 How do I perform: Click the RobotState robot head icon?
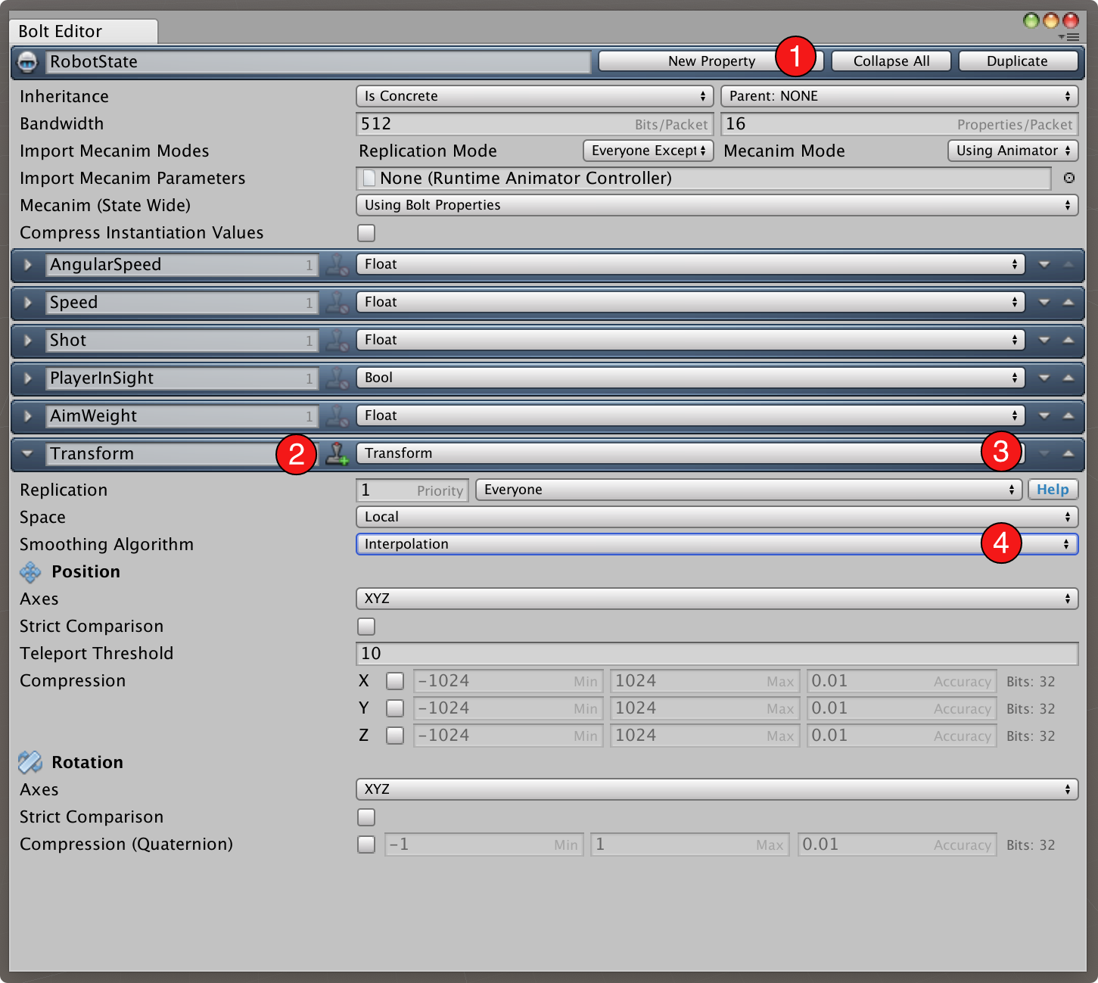(27, 61)
